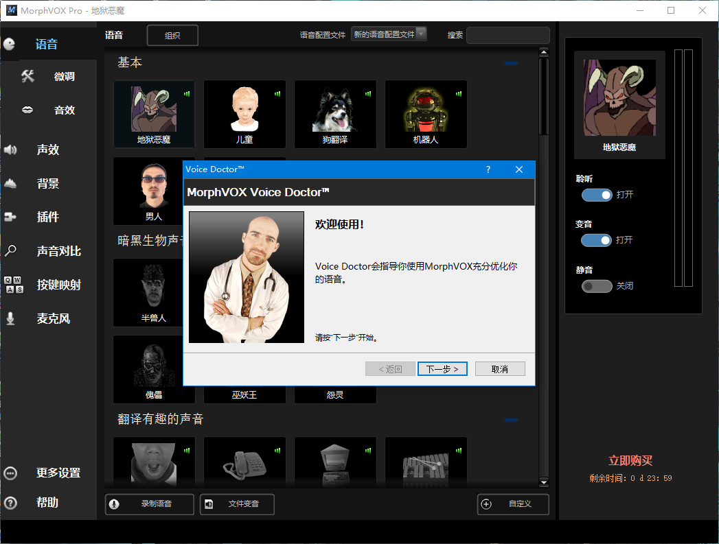
Task: Click the 怨灵 voice label
Action: (335, 394)
